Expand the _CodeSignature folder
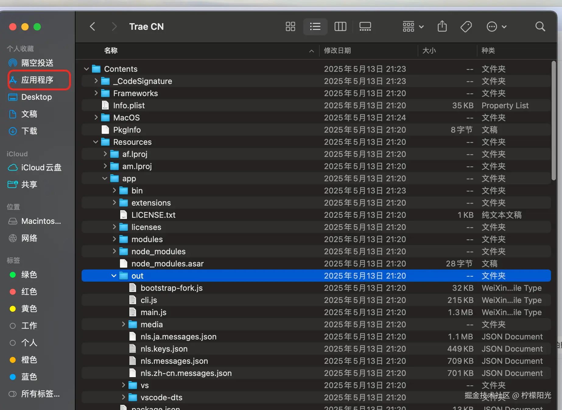 pos(96,81)
